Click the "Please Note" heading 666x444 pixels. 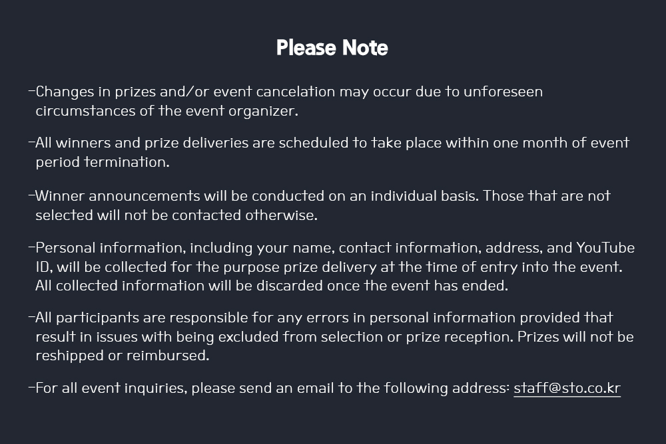(x=332, y=47)
